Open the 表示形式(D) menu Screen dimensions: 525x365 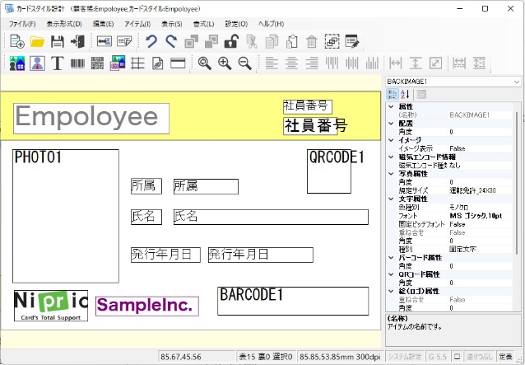pos(64,24)
